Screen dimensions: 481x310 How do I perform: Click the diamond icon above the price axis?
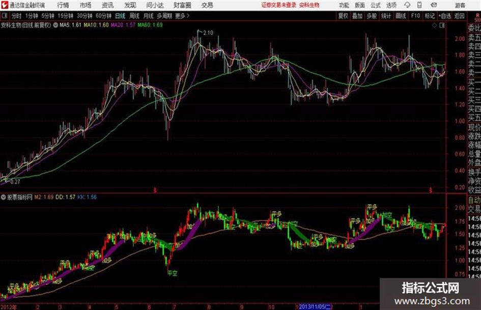434,25
